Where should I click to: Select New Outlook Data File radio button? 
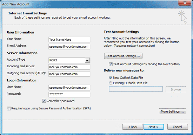[x=111, y=78]
